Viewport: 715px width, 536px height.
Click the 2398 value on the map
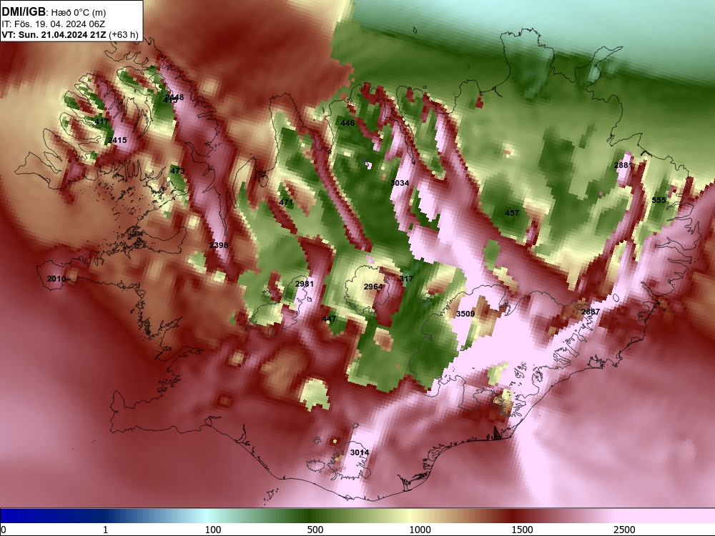click(x=218, y=245)
